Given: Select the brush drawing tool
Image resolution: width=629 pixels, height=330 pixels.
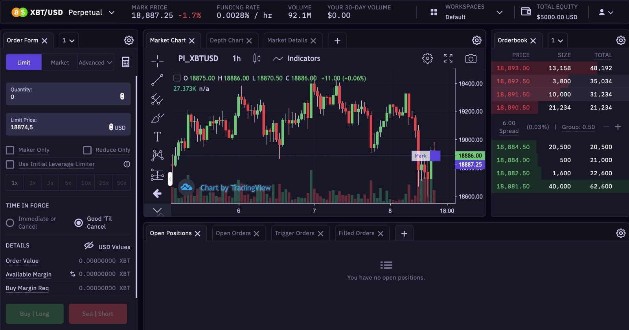Looking at the screenshot, I should point(157,117).
